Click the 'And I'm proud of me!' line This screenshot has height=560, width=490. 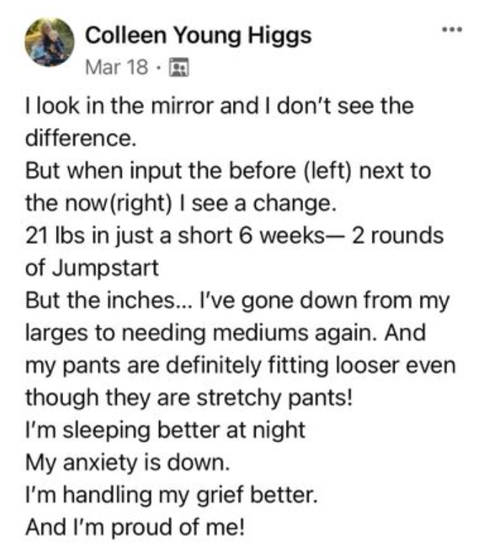click(135, 528)
